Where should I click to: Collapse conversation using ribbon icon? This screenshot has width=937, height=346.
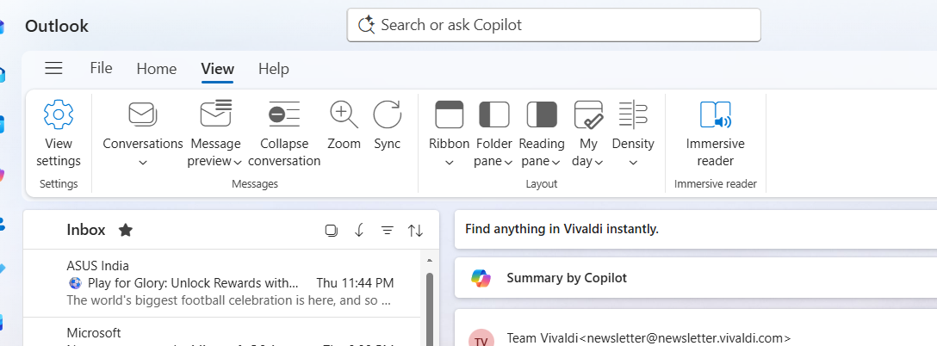pos(284,114)
